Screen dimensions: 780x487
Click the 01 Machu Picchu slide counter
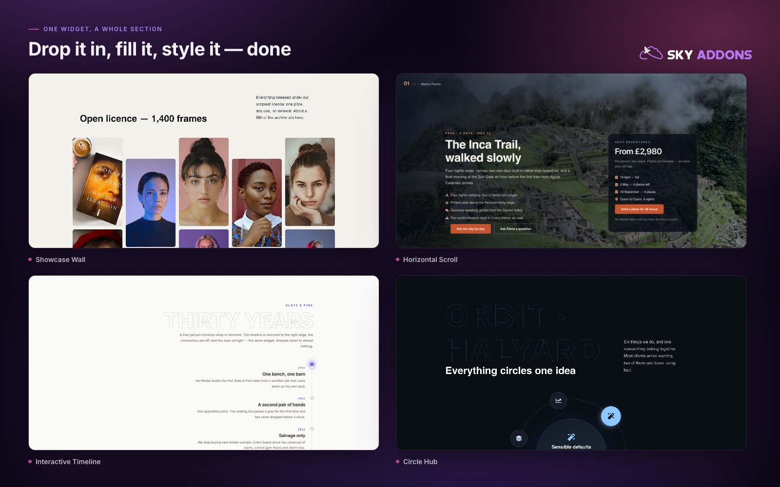pos(422,84)
